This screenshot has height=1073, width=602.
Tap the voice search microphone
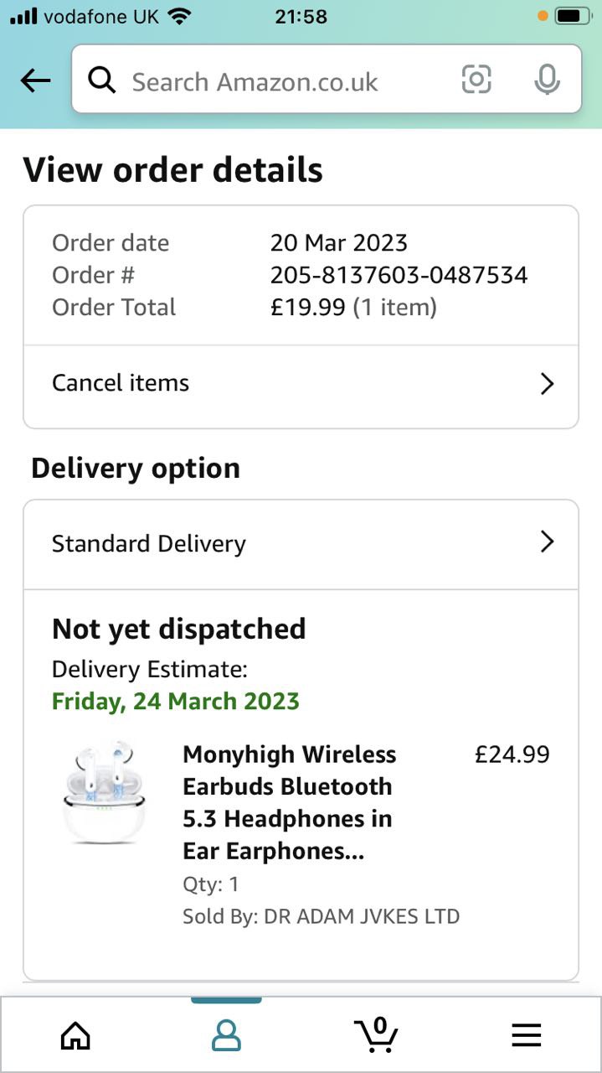click(547, 80)
